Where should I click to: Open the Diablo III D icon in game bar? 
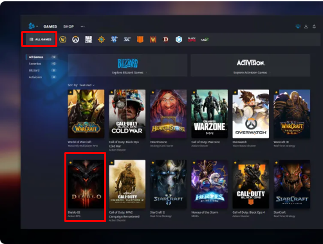pos(166,39)
